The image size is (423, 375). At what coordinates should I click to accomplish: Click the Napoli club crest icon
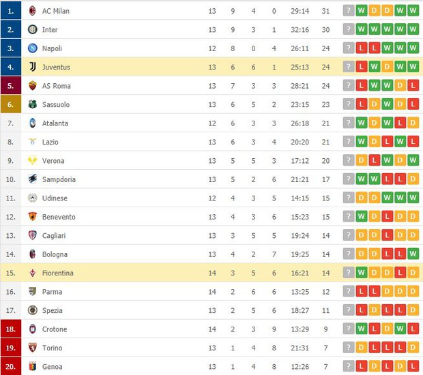pos(32,48)
